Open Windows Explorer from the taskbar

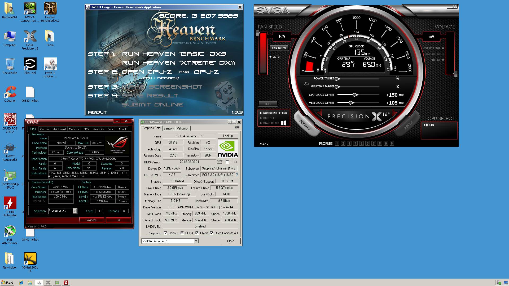(x=30, y=283)
